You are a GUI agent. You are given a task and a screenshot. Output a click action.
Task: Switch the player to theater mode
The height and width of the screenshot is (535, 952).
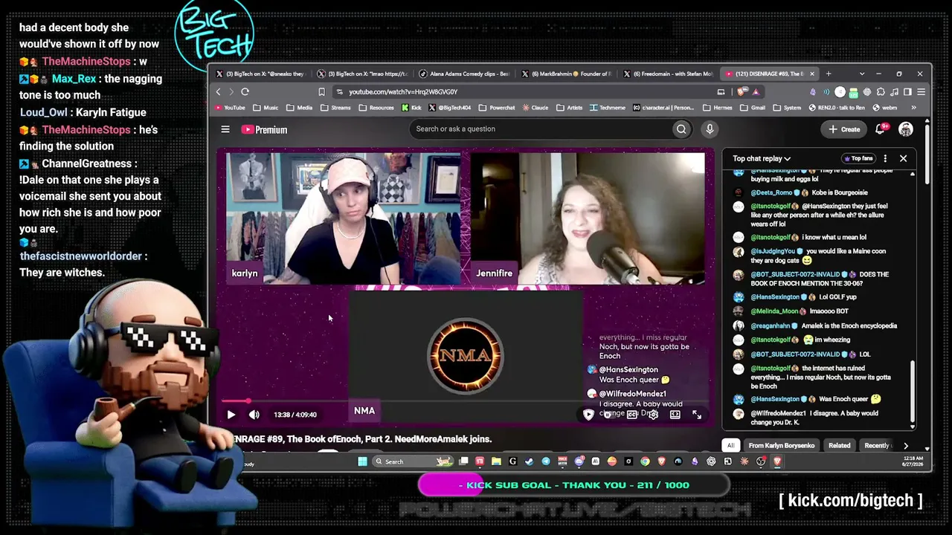coord(675,415)
